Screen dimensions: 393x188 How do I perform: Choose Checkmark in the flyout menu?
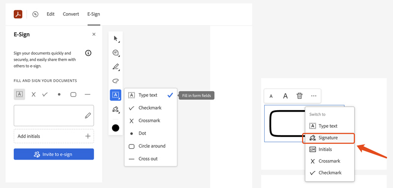[x=151, y=108]
